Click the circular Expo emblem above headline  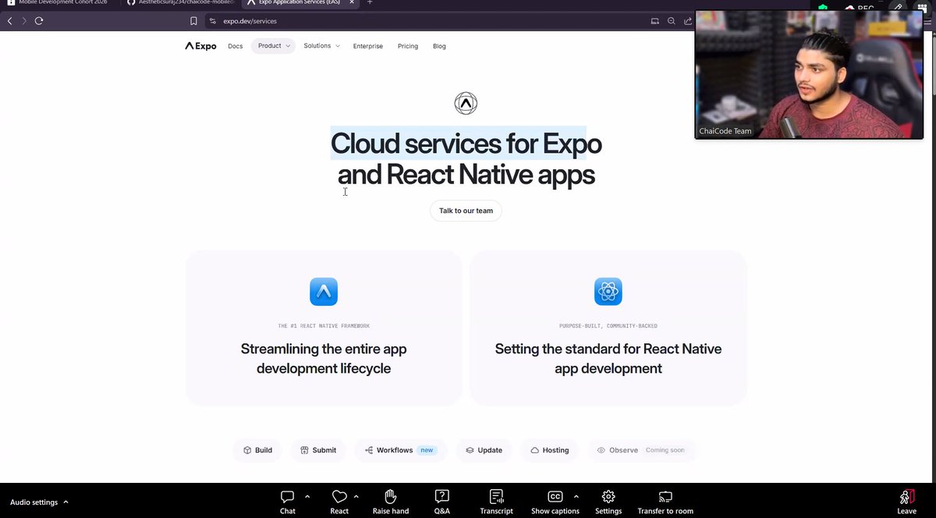click(466, 103)
